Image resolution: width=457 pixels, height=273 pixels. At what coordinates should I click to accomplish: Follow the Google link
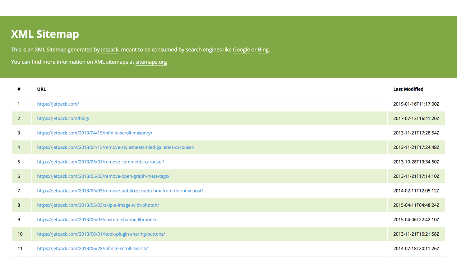click(x=241, y=50)
